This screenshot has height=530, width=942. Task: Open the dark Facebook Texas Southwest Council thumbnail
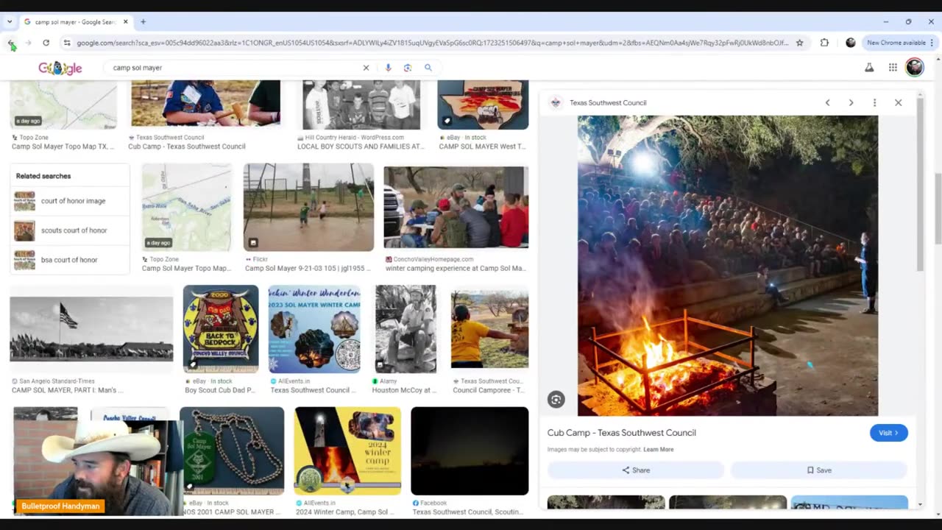tap(470, 451)
